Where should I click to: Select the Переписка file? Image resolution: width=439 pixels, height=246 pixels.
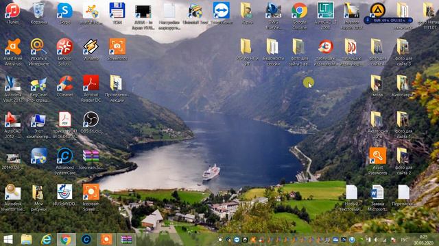[x=403, y=195]
